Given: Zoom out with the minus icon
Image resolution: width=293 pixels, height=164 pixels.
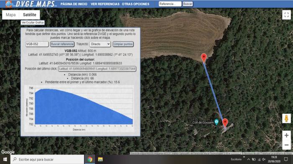Looking at the screenshot, I should coord(286,145).
